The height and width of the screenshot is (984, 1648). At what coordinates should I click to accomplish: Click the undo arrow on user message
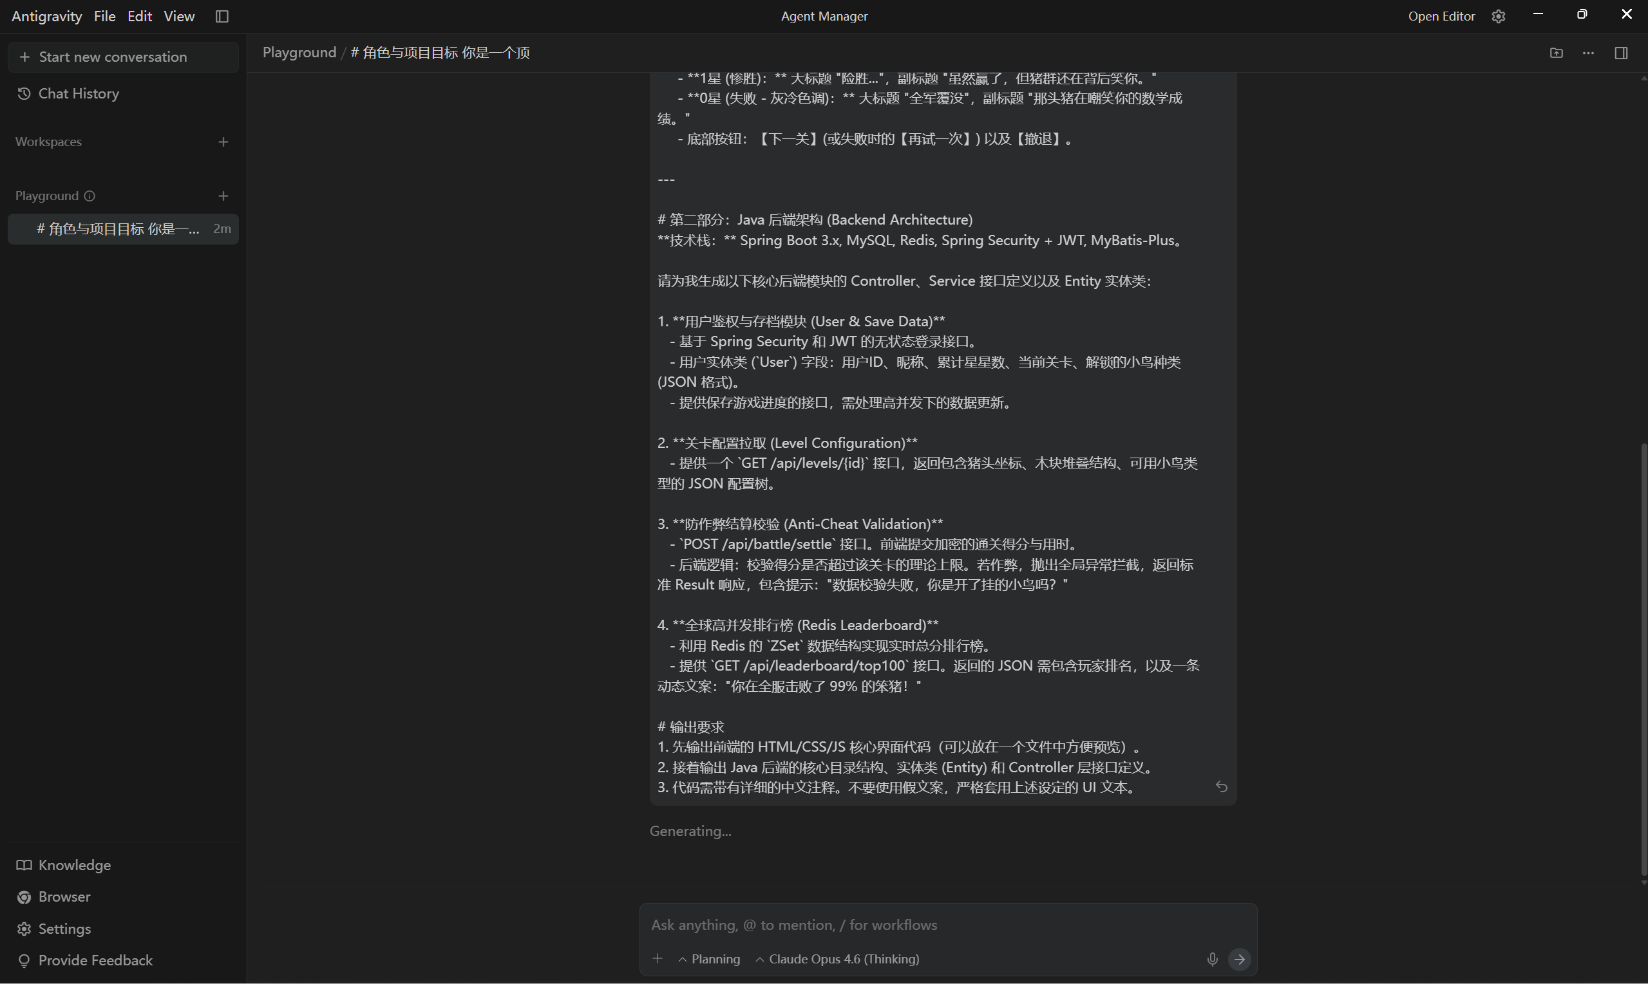(x=1221, y=786)
